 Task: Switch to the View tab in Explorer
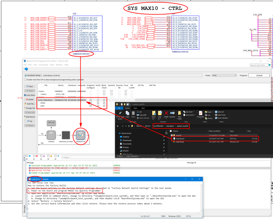143,108
